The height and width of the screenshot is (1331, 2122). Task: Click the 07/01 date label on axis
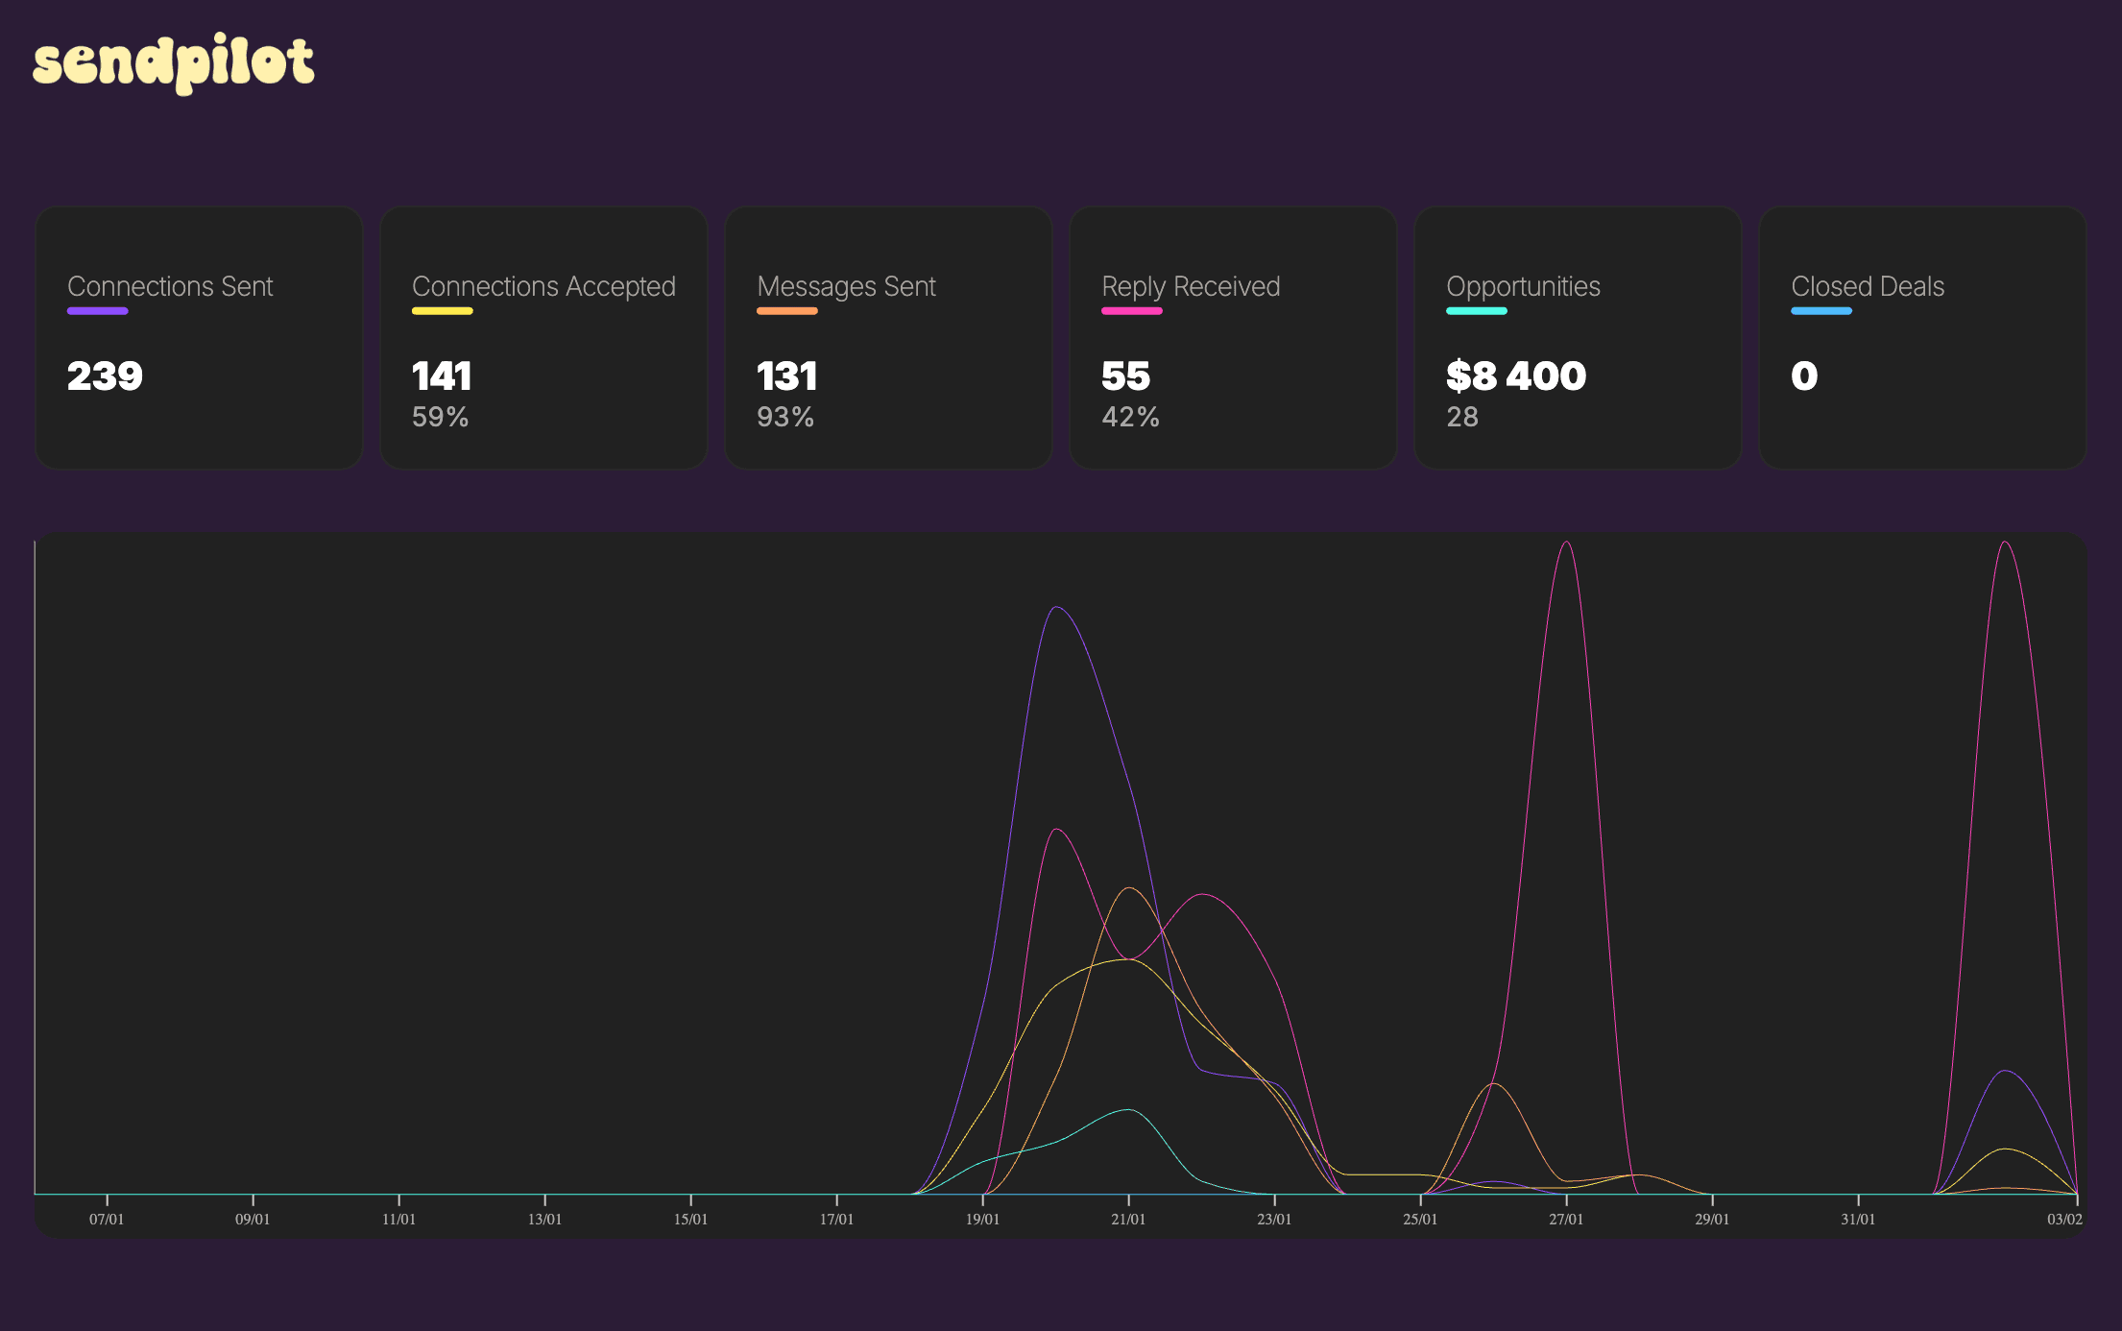pos(107,1219)
